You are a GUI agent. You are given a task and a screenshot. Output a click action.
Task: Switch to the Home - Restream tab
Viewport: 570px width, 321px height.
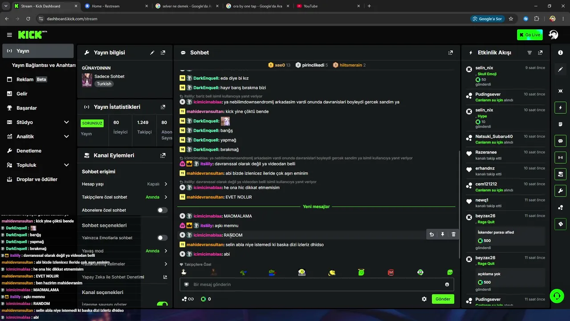[x=117, y=6]
